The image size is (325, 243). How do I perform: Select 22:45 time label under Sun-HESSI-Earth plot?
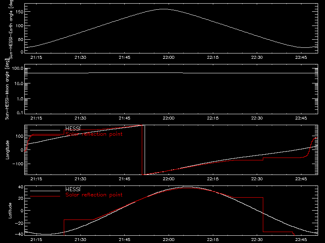(x=301, y=58)
